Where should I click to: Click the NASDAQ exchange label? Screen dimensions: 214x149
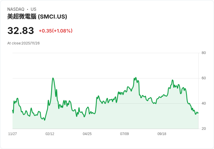[x=16, y=9]
